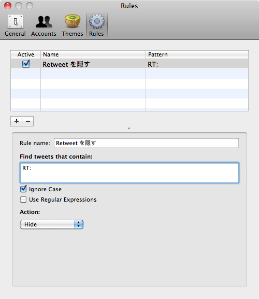Sort by the Name column header

tap(93, 54)
